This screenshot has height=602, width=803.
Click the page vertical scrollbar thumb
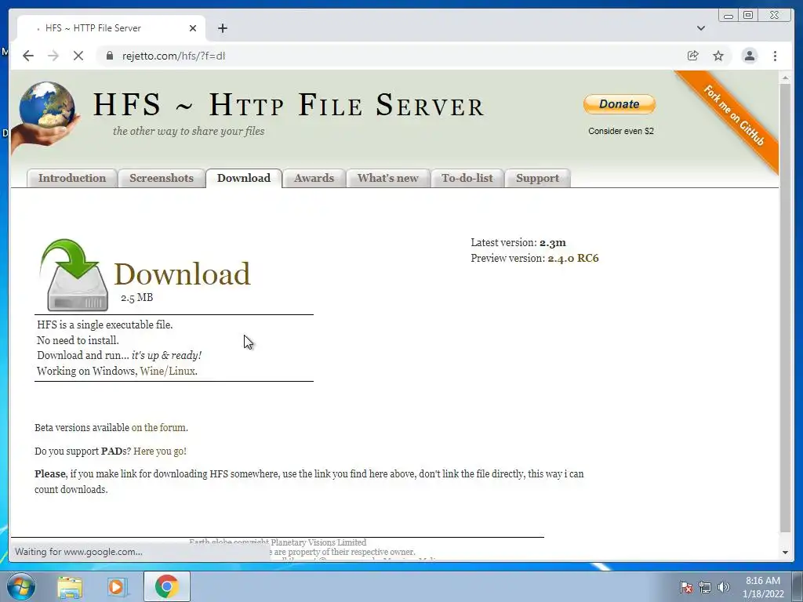(785, 307)
